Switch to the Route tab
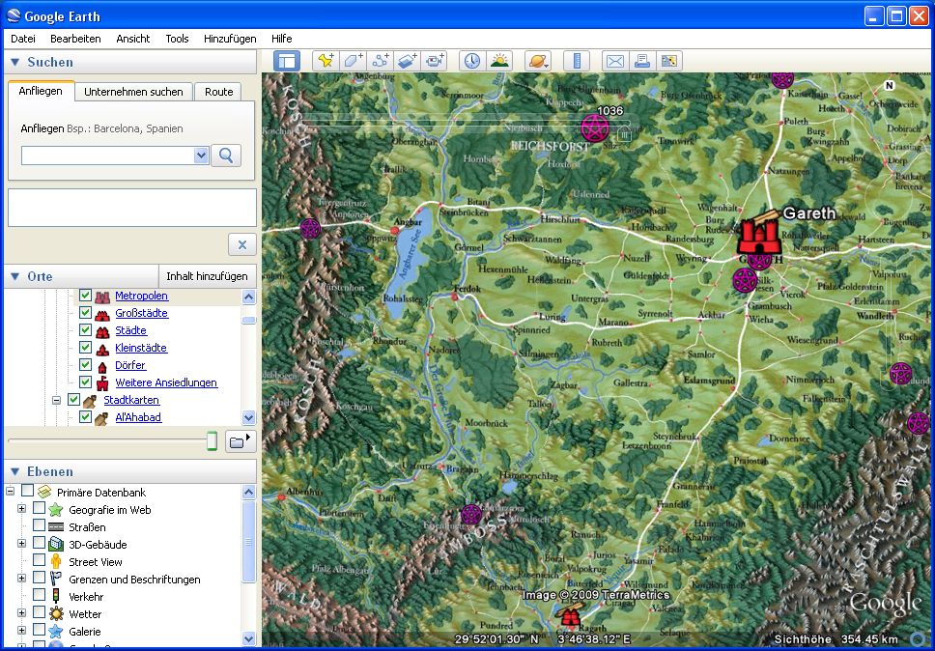 tap(218, 92)
